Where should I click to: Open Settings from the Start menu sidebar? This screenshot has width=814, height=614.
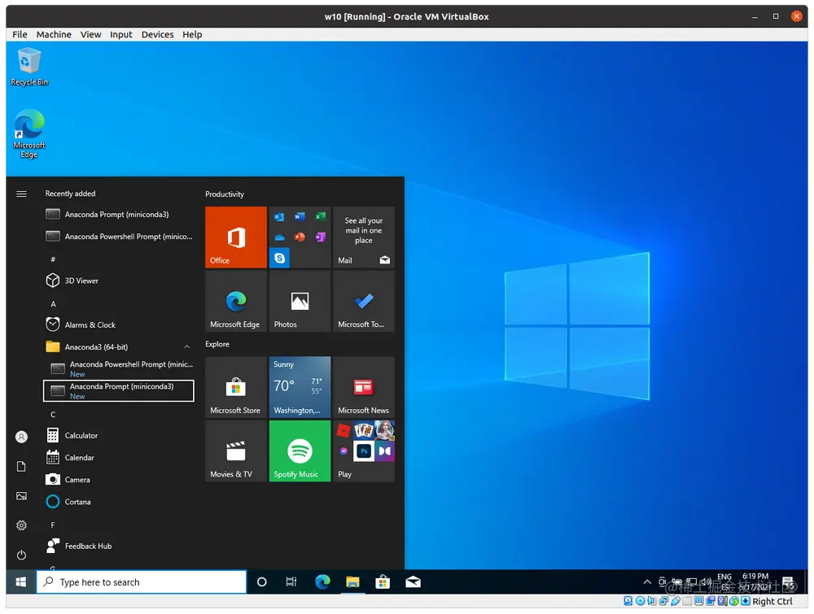click(21, 525)
